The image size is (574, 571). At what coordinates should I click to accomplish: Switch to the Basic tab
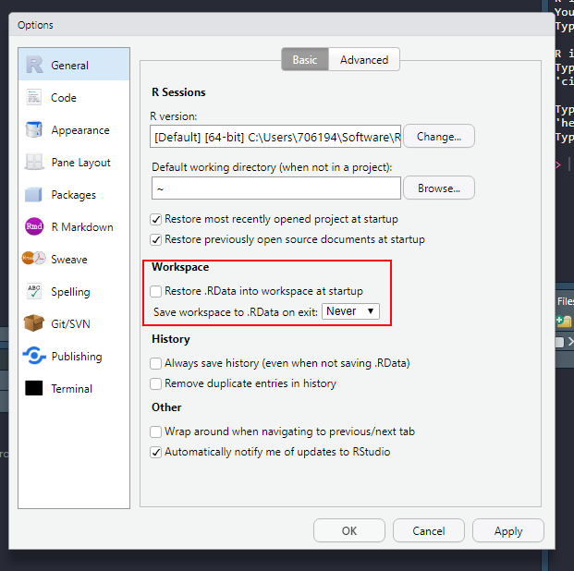coord(305,59)
